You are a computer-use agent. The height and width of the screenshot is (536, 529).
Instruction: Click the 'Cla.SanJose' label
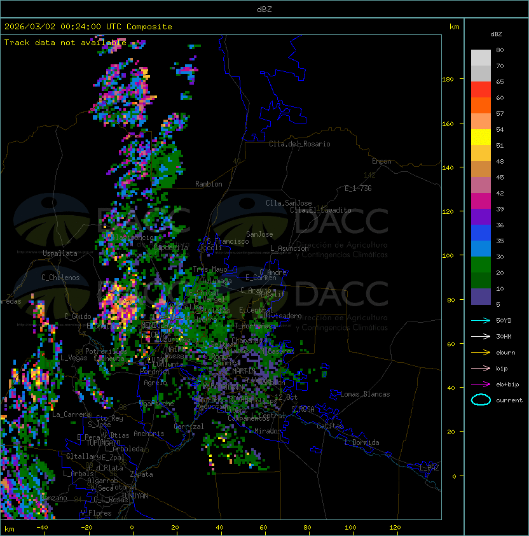click(289, 203)
